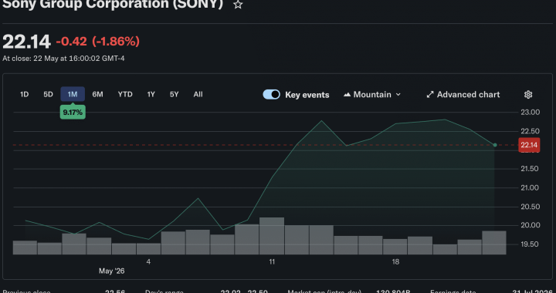This screenshot has height=293, width=556.
Task: Toggle the Key events switch
Action: [271, 95]
